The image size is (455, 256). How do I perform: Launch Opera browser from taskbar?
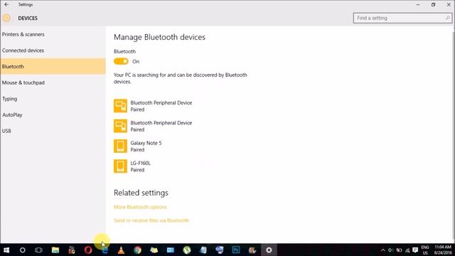[88, 250]
